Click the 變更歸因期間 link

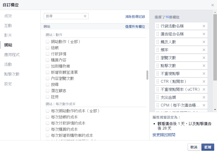(x=164, y=135)
